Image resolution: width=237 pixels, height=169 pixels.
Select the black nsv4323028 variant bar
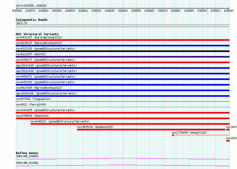point(122,51)
